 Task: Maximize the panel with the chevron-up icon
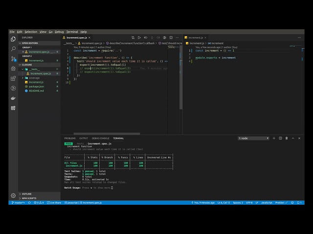coord(293,138)
